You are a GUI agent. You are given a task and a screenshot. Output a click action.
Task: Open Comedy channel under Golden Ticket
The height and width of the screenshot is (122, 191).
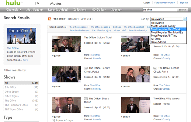coord(97,58)
